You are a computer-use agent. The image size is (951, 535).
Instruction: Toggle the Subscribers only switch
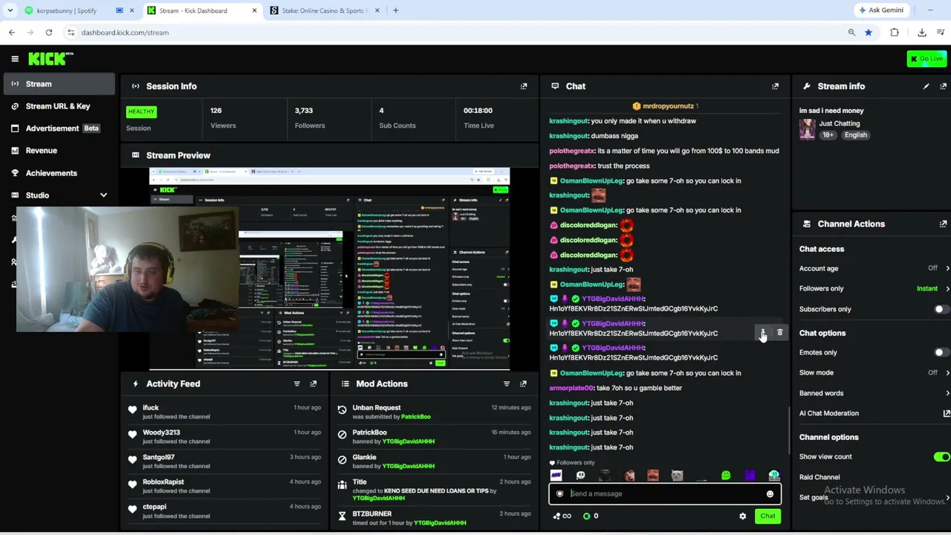tap(941, 309)
